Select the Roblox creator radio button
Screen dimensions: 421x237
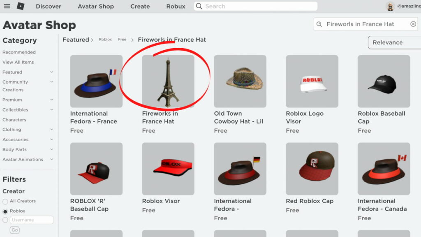coord(5,211)
